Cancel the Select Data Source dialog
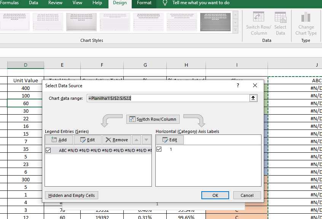This screenshot has height=219, width=322. tap(247, 195)
